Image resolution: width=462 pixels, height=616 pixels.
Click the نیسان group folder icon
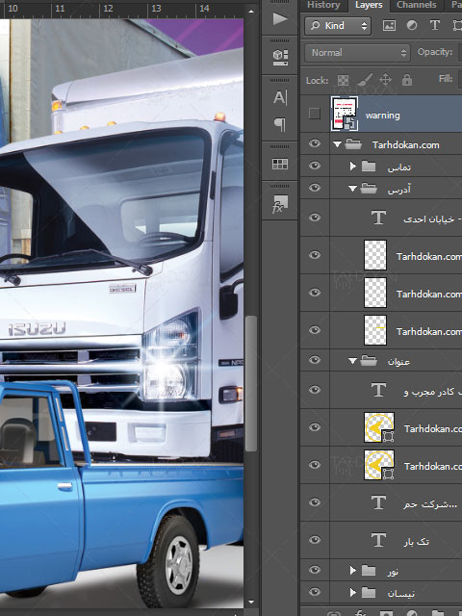click(x=369, y=592)
